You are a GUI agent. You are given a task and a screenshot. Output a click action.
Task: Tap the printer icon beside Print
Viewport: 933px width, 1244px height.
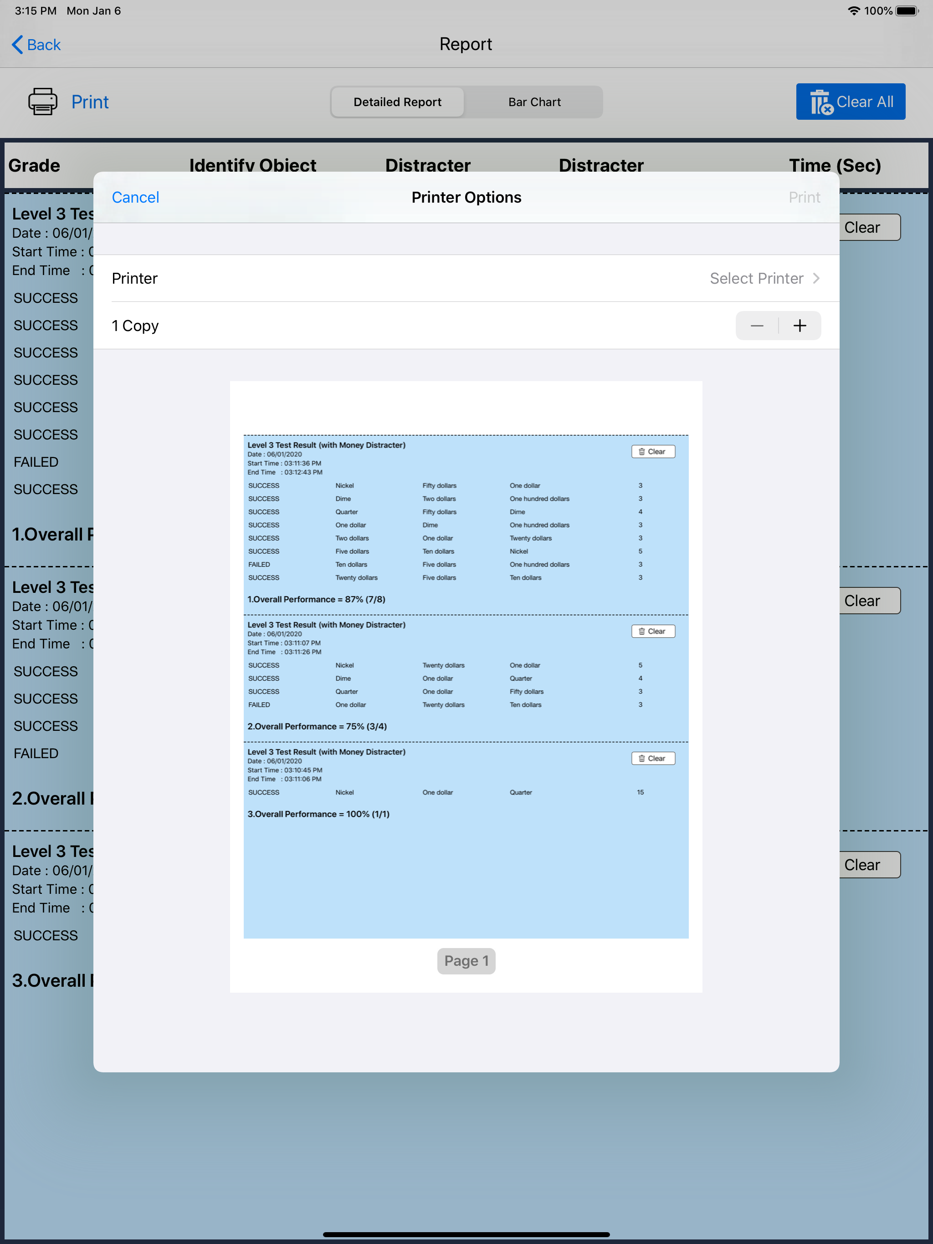(x=43, y=101)
